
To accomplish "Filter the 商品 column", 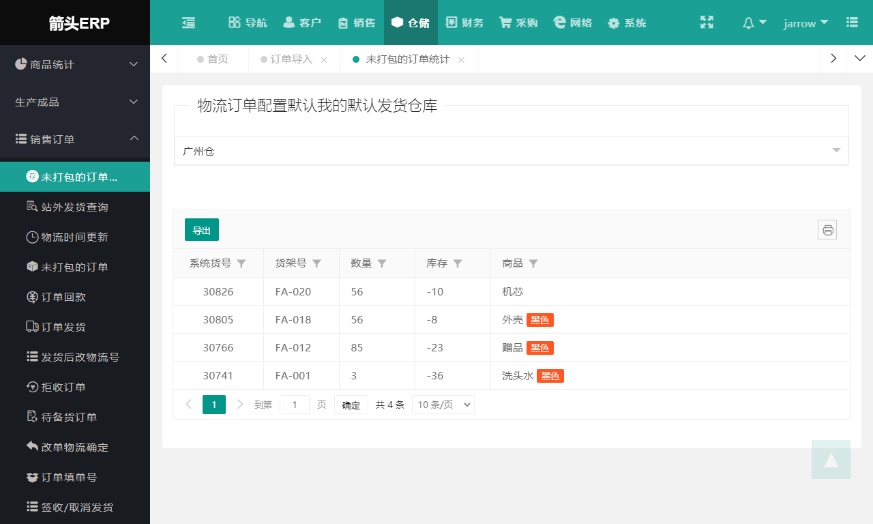I will pyautogui.click(x=533, y=263).
